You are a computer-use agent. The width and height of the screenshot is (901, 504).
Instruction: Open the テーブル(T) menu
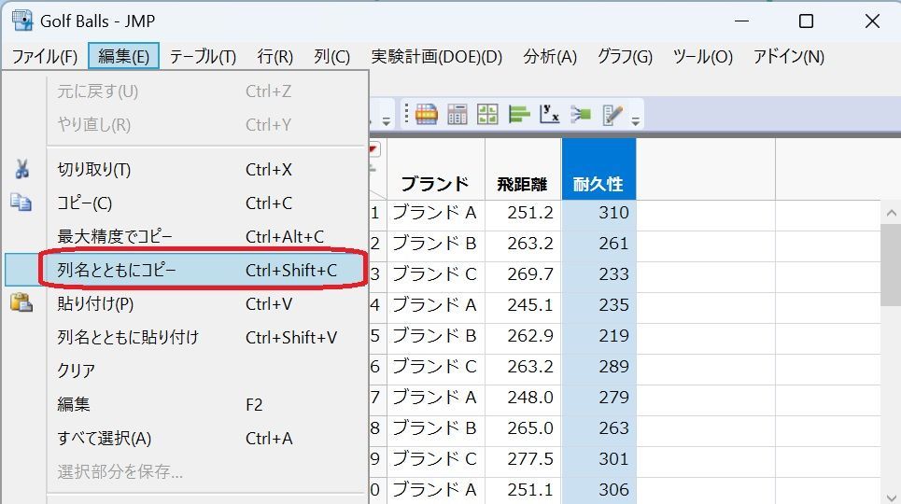(x=203, y=56)
